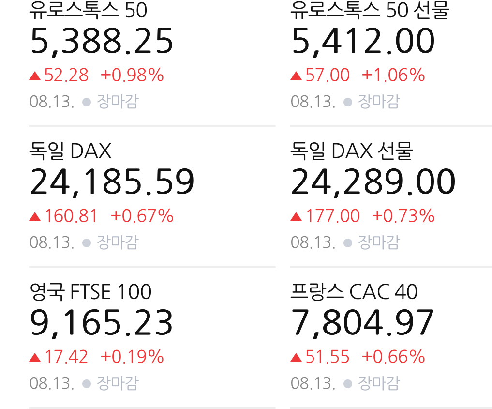Click the 5,388.25 price value

tap(102, 42)
